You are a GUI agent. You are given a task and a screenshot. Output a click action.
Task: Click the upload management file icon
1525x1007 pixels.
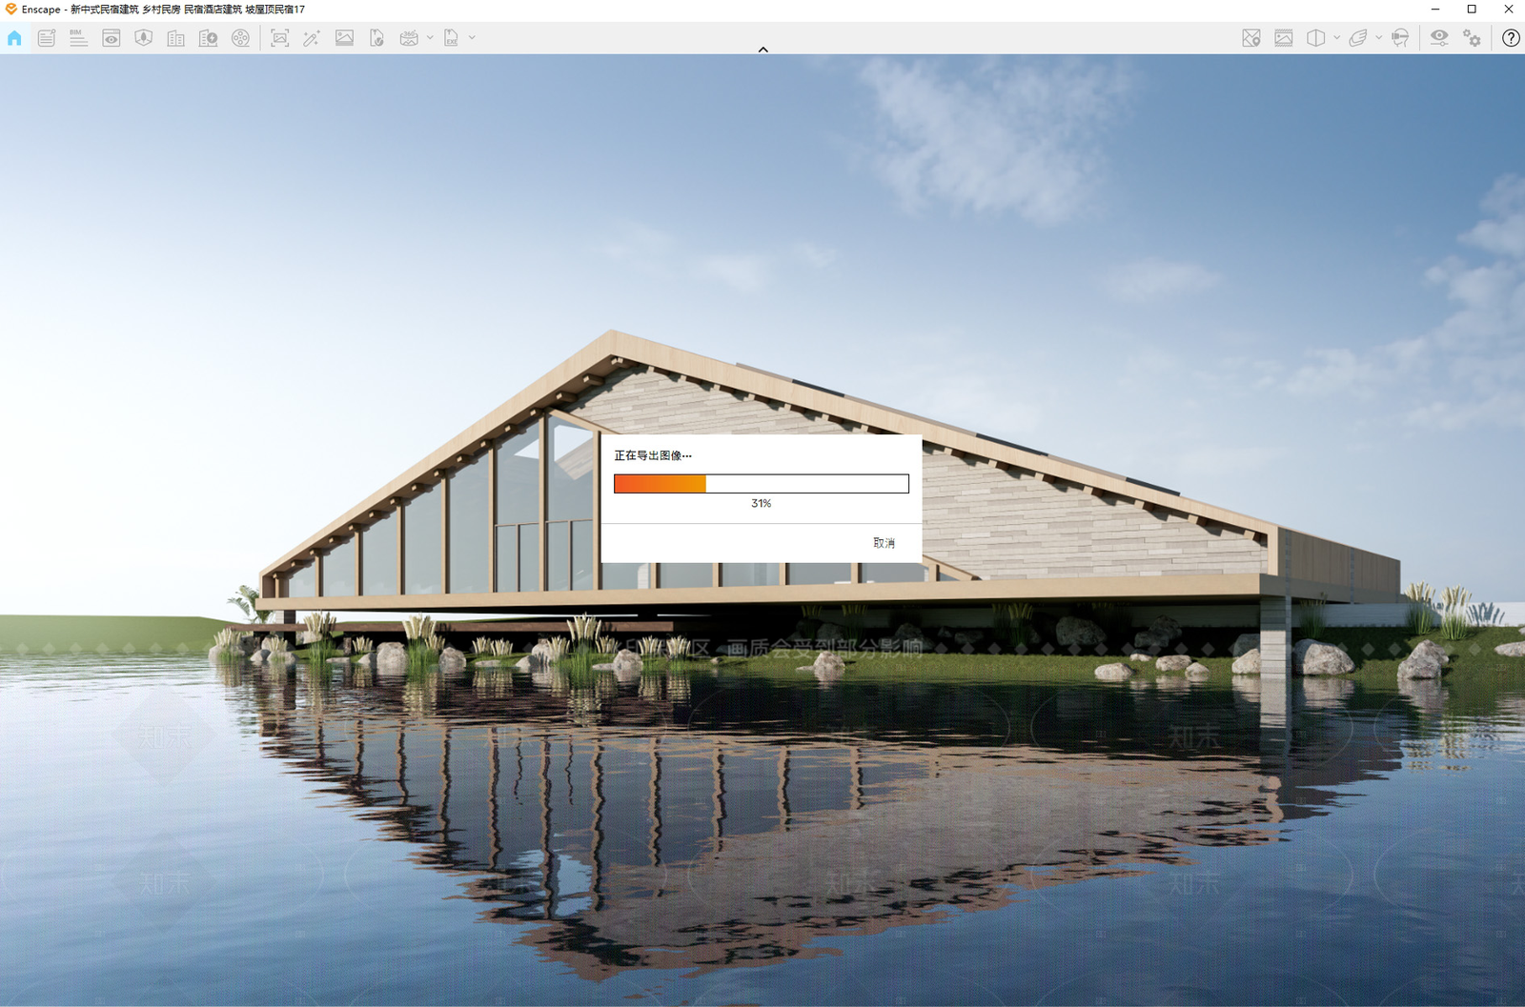click(376, 38)
